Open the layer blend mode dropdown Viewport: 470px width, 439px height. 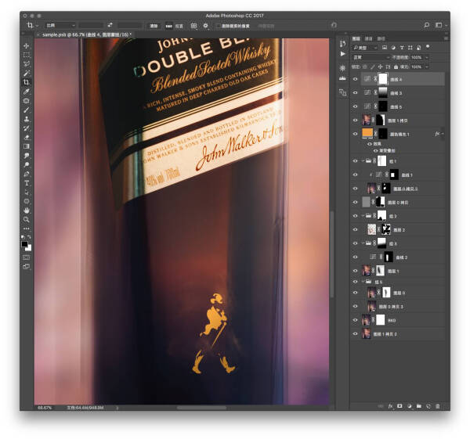click(371, 57)
